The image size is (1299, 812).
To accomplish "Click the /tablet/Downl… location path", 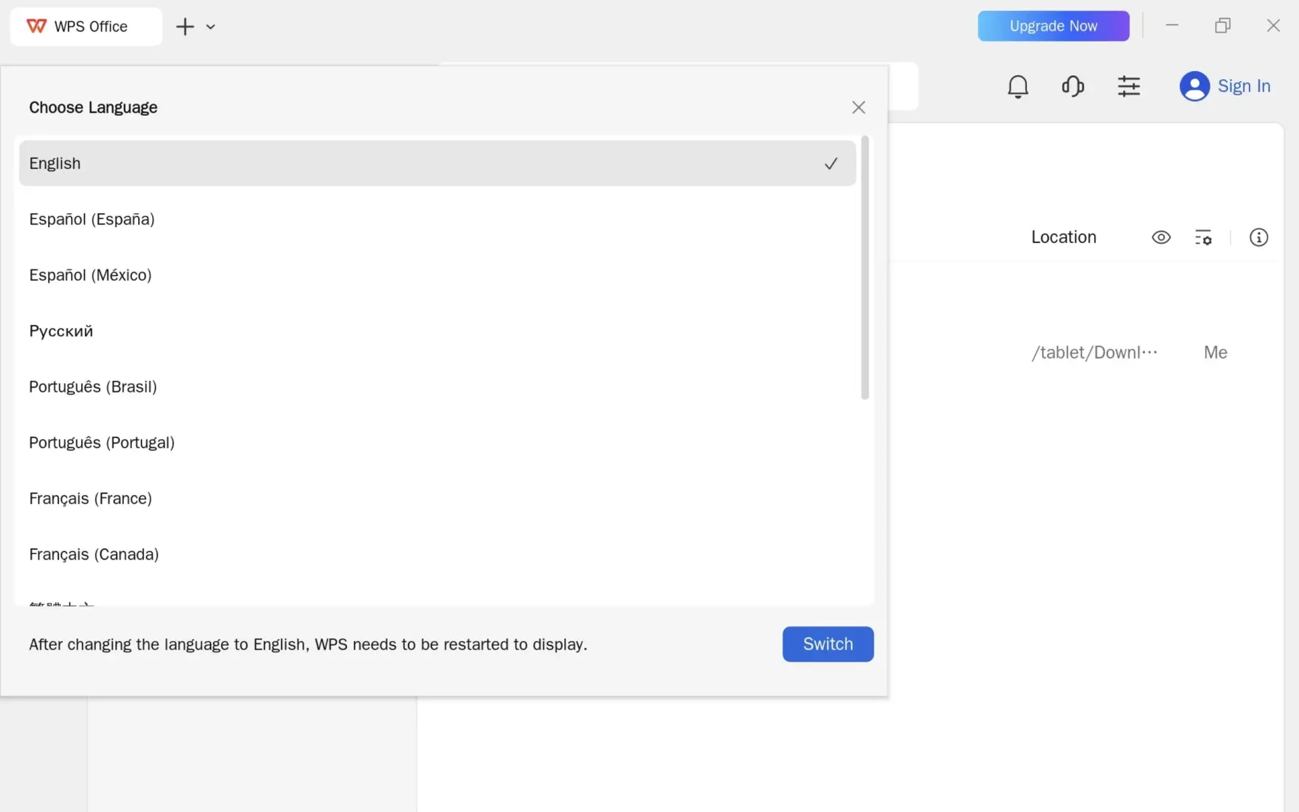I will coord(1094,353).
